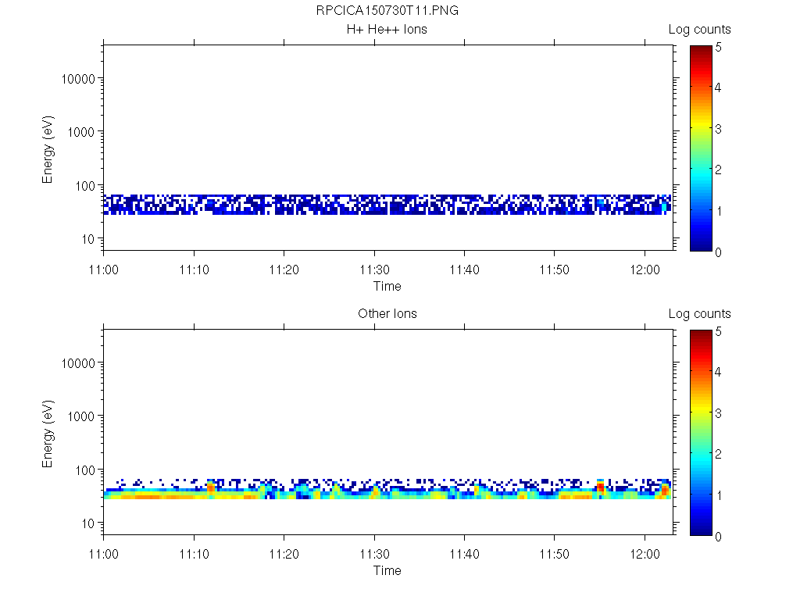The image size is (800, 600).
Task: Click the 11:20 time tick of bottom plot
Action: 284,554
